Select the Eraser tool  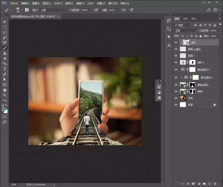click(x=4, y=59)
